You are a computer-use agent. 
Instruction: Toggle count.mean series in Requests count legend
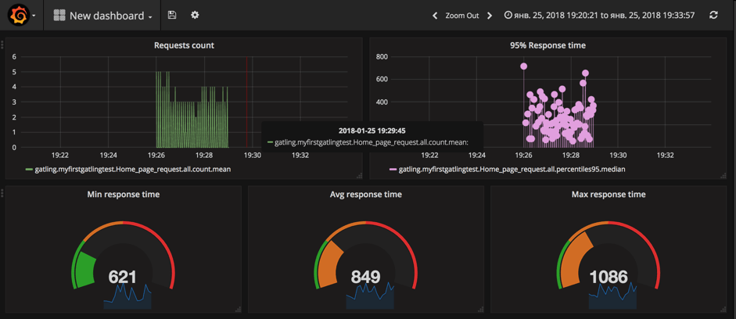tap(133, 169)
